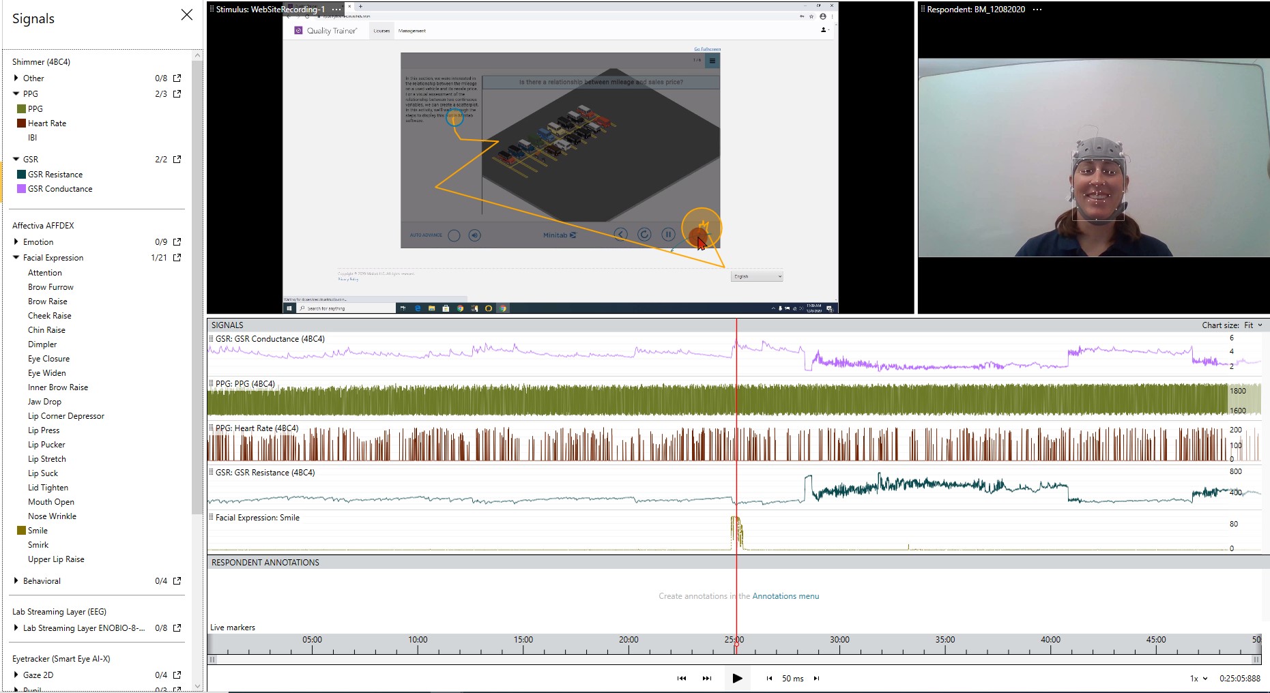Step back one 50 ms frame

click(769, 678)
